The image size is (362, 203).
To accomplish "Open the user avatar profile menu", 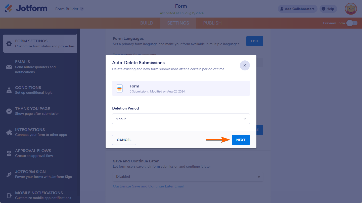I will click(x=351, y=9).
